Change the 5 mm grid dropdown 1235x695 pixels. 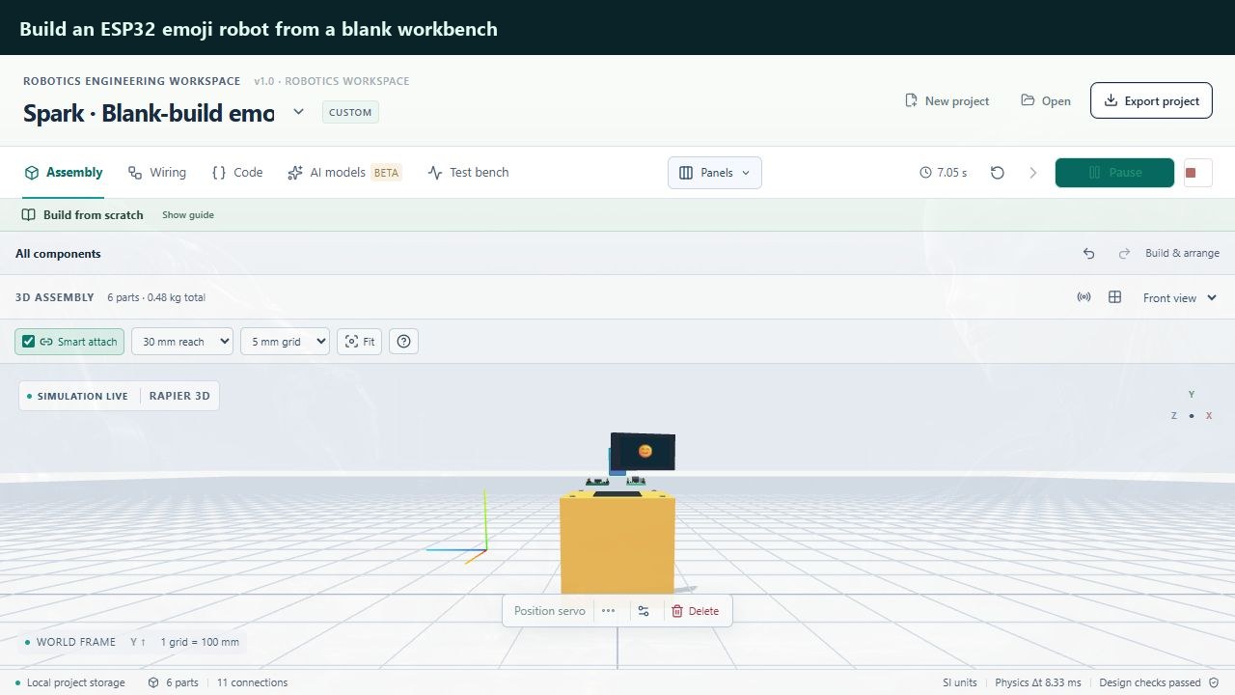pyautogui.click(x=285, y=342)
